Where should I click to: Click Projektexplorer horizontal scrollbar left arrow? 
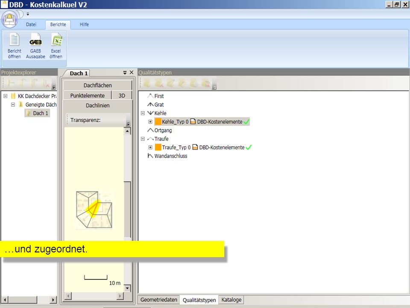point(5,299)
